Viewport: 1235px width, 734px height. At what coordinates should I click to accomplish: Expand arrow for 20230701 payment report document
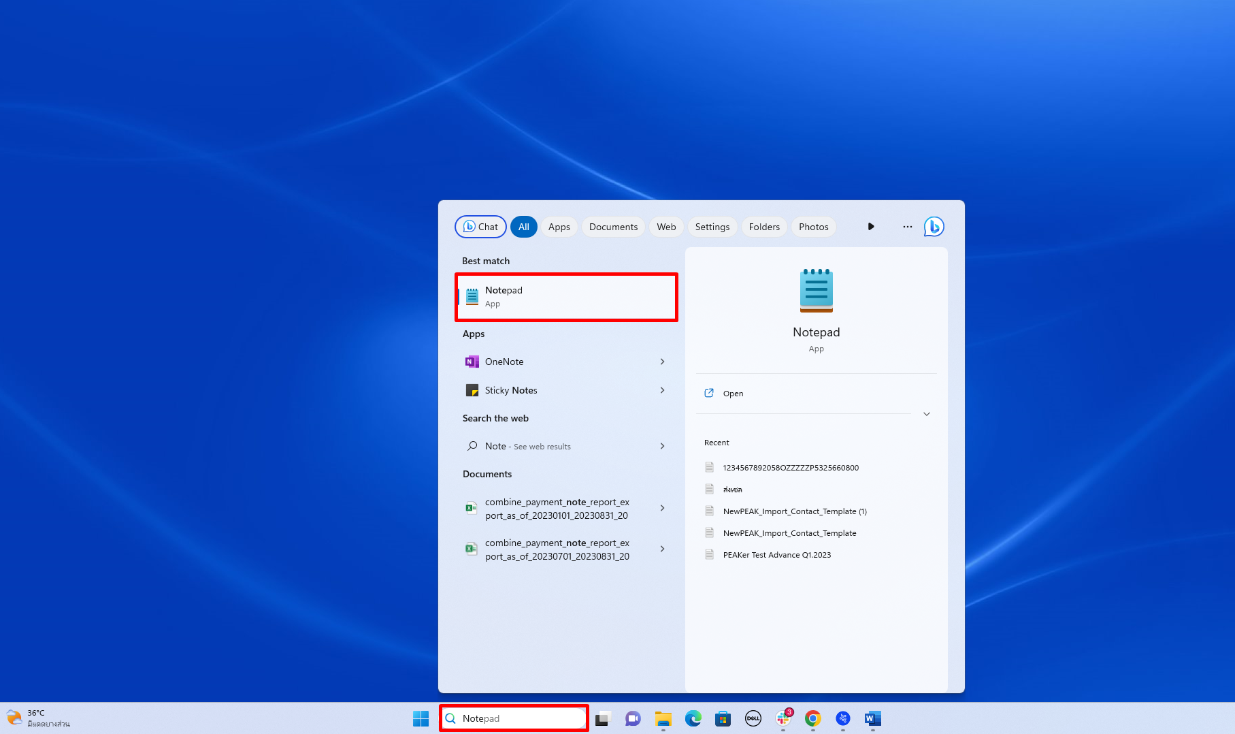[662, 549]
